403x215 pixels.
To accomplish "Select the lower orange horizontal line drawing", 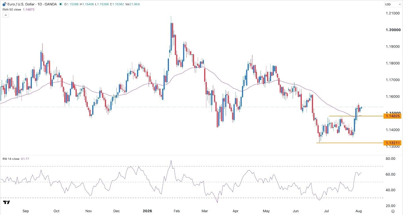I will click(350, 143).
